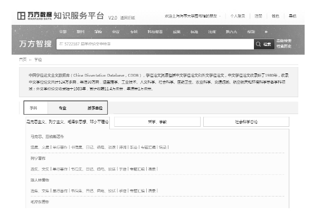The image size is (321, 215).
Task: Select the 学位 dissertations tab in the search bar
Action: coord(98,32)
